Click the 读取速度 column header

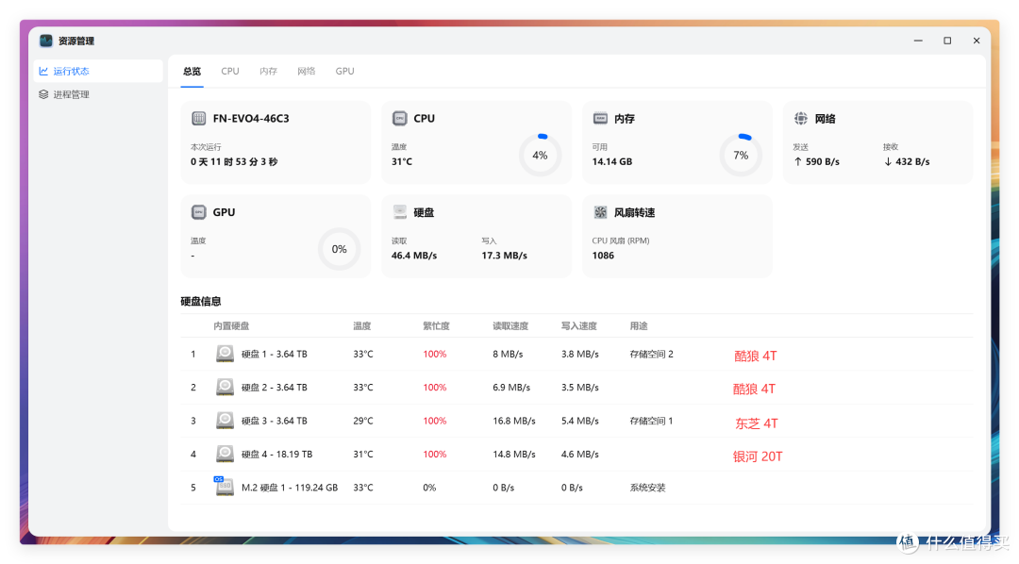(x=510, y=325)
